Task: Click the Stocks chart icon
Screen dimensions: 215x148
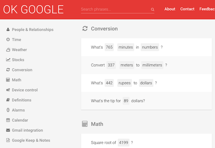Action: click(x=8, y=60)
